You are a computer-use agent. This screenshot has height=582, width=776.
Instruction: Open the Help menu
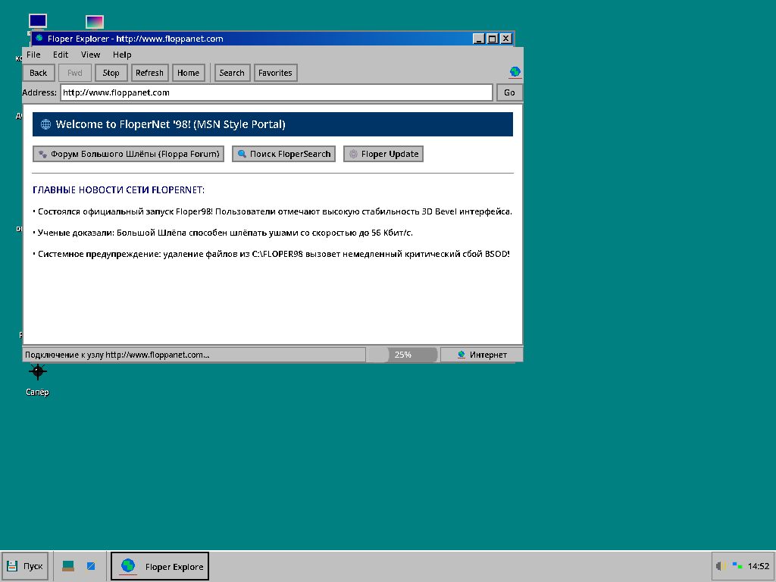[122, 55]
